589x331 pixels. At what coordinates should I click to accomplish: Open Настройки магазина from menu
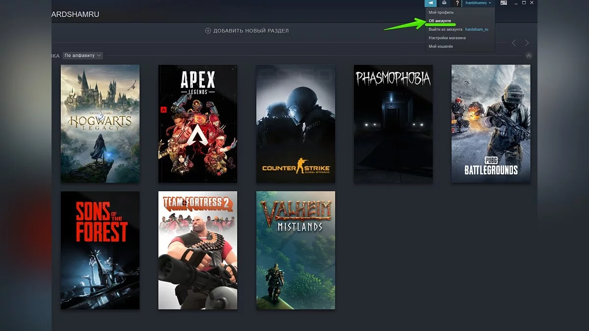pos(447,38)
